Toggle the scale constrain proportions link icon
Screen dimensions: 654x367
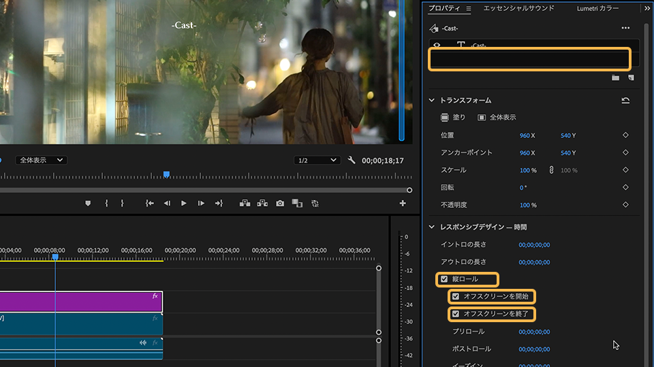pos(551,170)
